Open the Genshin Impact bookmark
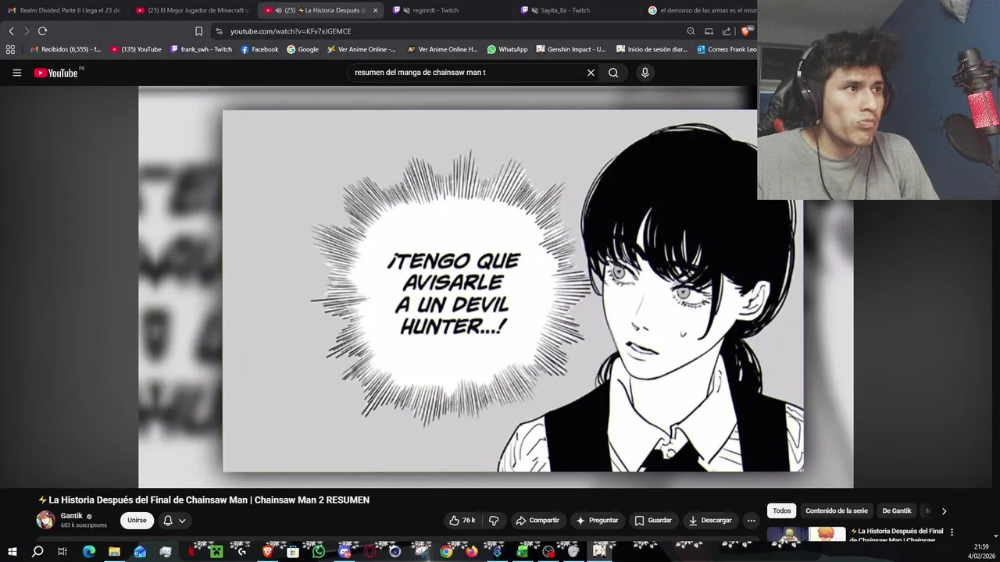 [571, 49]
